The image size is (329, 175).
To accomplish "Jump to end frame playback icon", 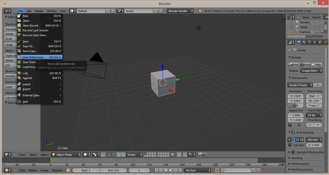I will tap(180, 171).
